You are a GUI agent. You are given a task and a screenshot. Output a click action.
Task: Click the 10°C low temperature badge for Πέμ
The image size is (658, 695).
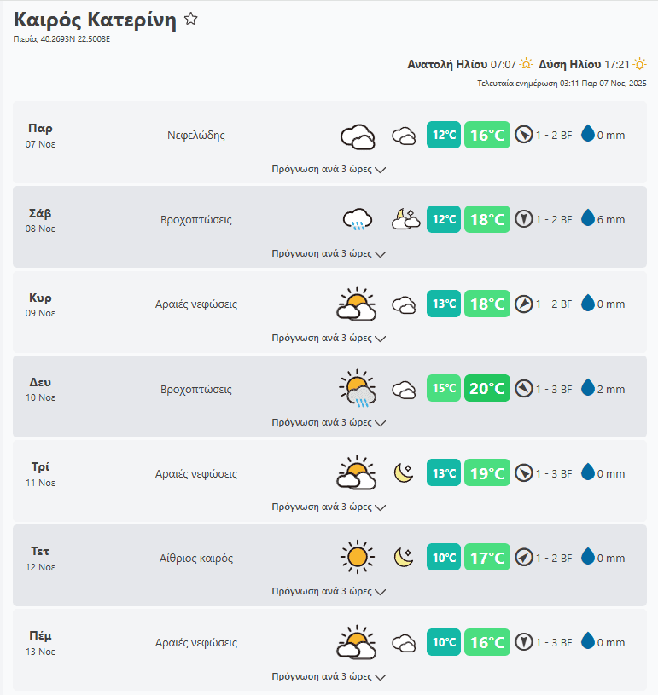click(x=444, y=642)
